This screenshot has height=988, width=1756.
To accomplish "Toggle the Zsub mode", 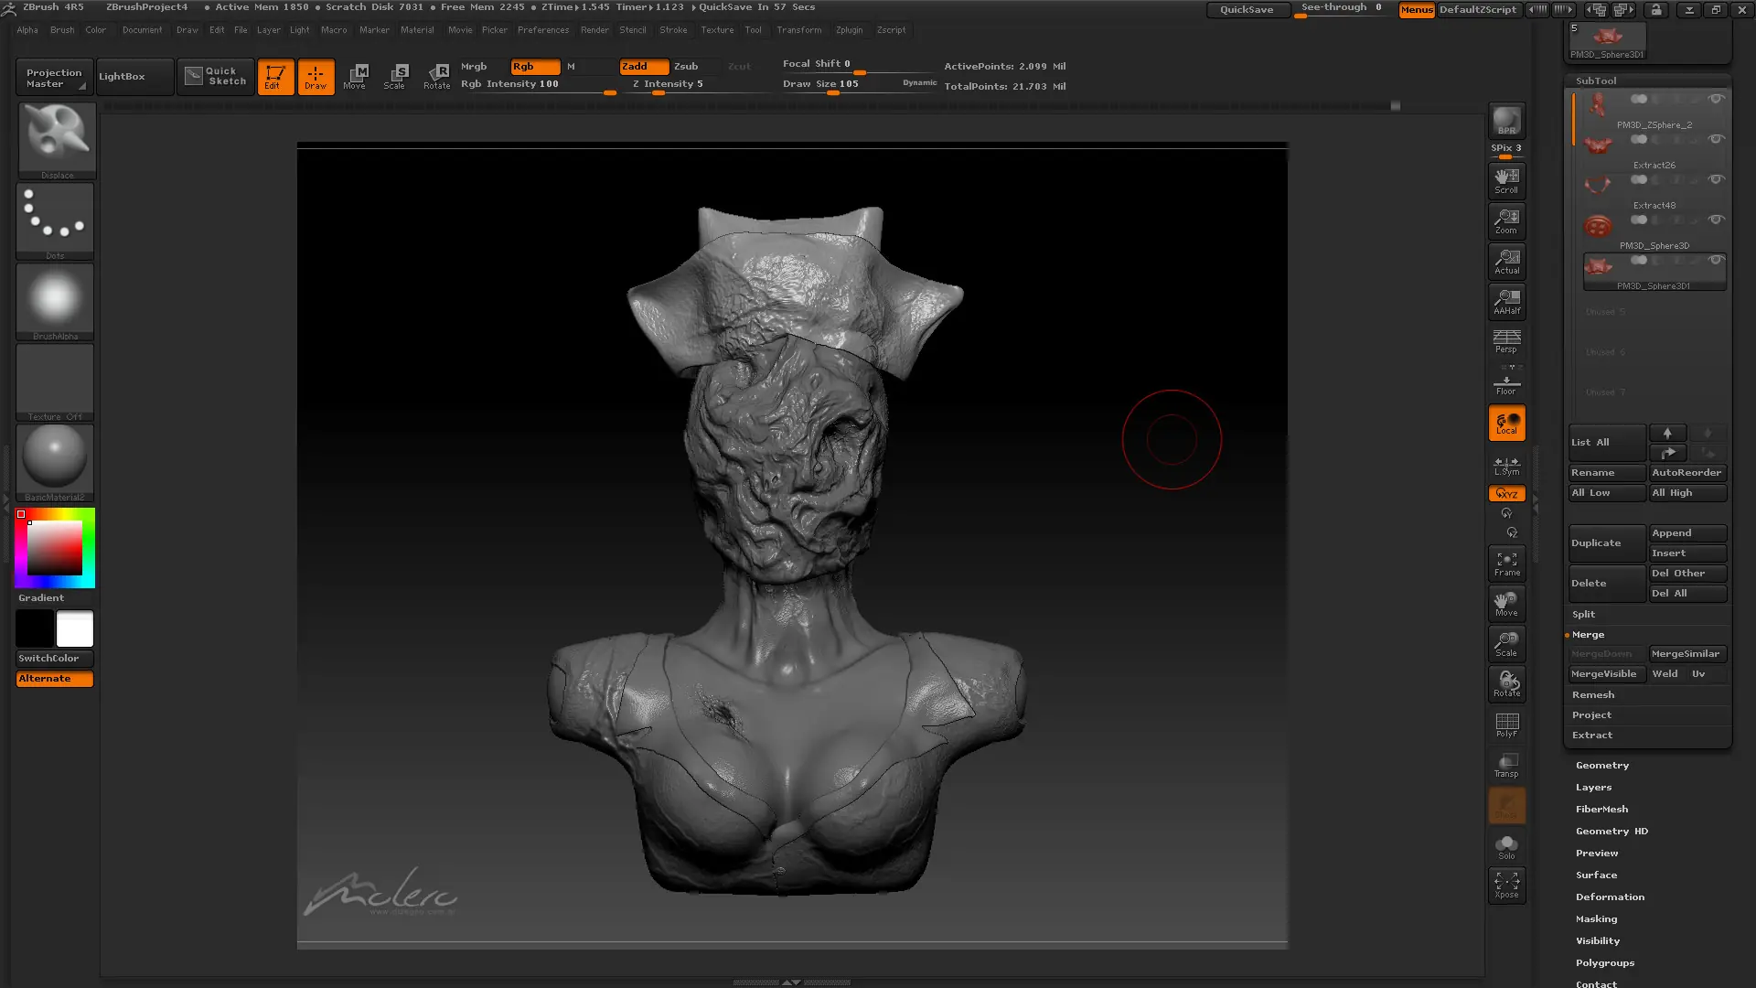I will pyautogui.click(x=686, y=67).
